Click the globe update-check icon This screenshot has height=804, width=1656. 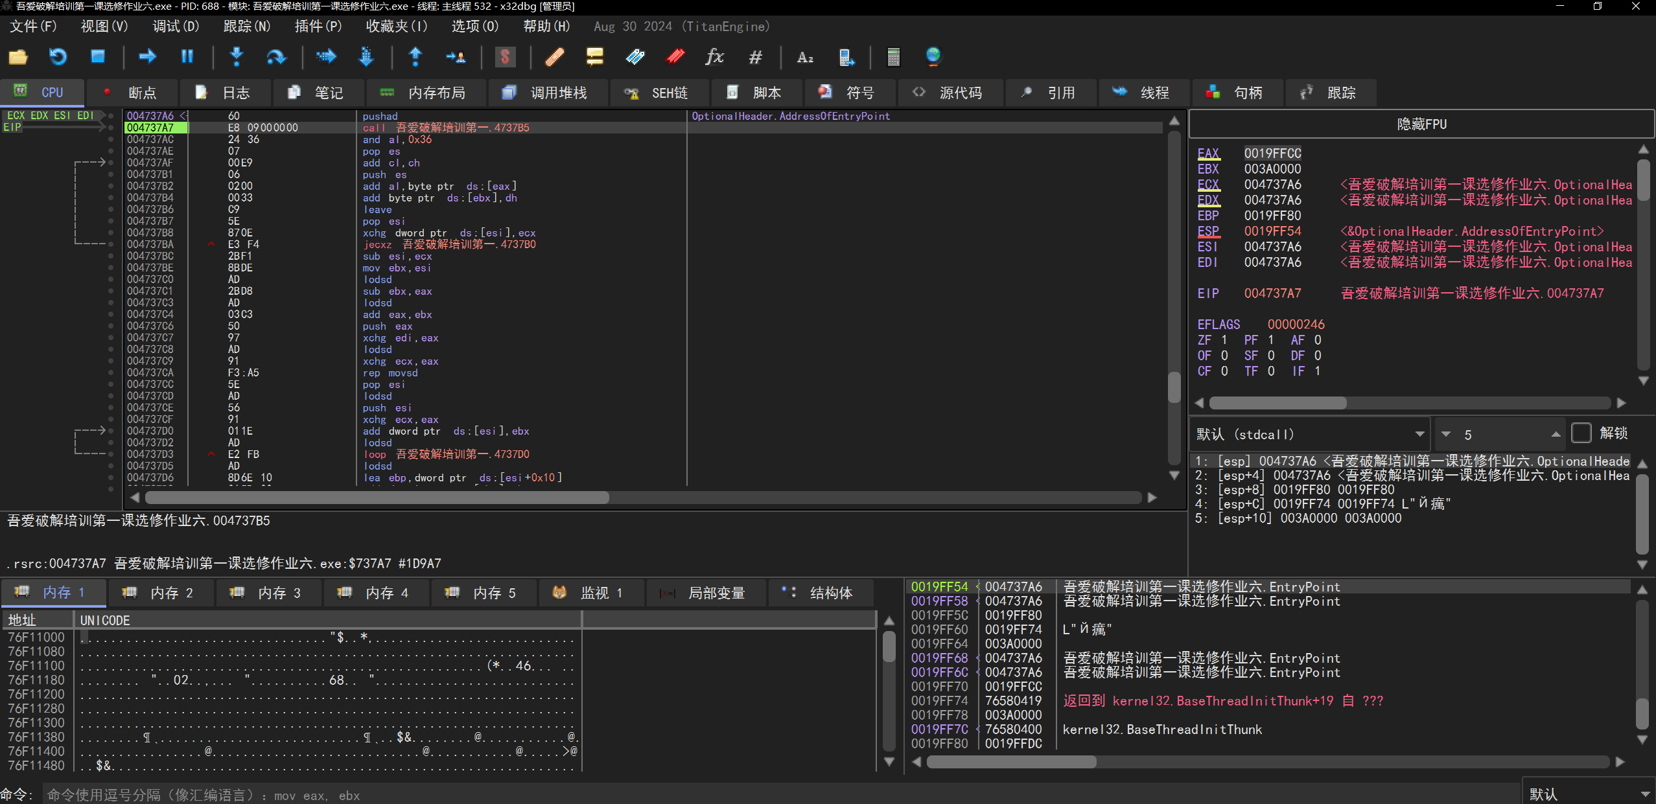933,57
